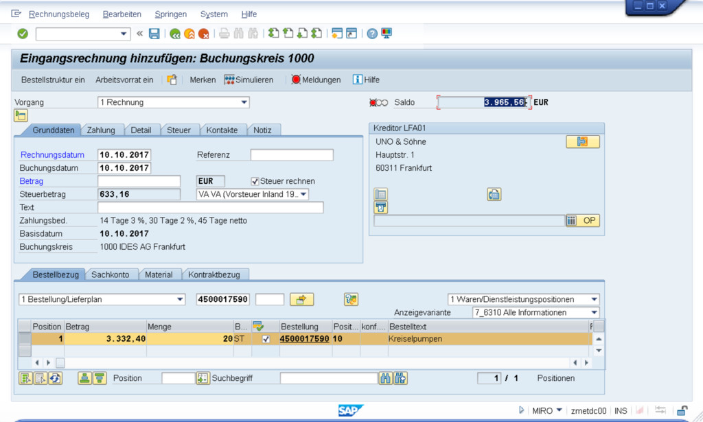Open the Waren/Dienstleistungspositionen dropdown
Screen dimensions: 703x422
pos(594,299)
